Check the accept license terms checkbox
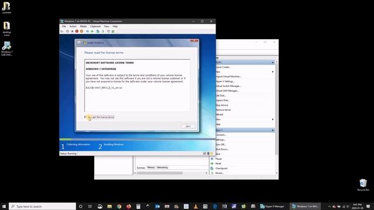Screen dimensions: 374x210 tap(85, 117)
